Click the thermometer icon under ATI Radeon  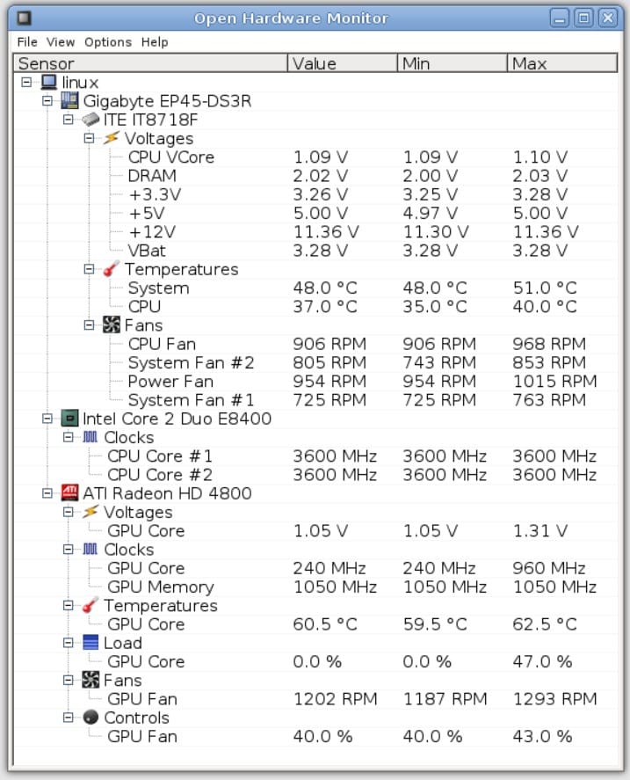[91, 605]
